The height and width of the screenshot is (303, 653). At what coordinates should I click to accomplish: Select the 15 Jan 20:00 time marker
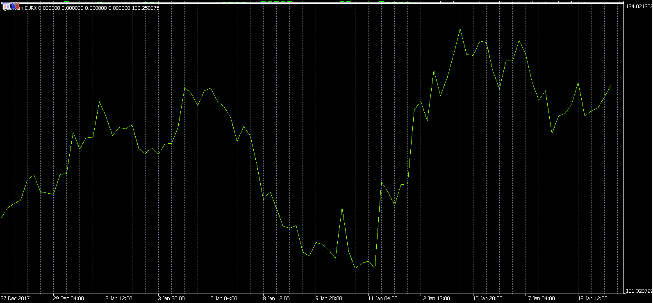[487, 298]
